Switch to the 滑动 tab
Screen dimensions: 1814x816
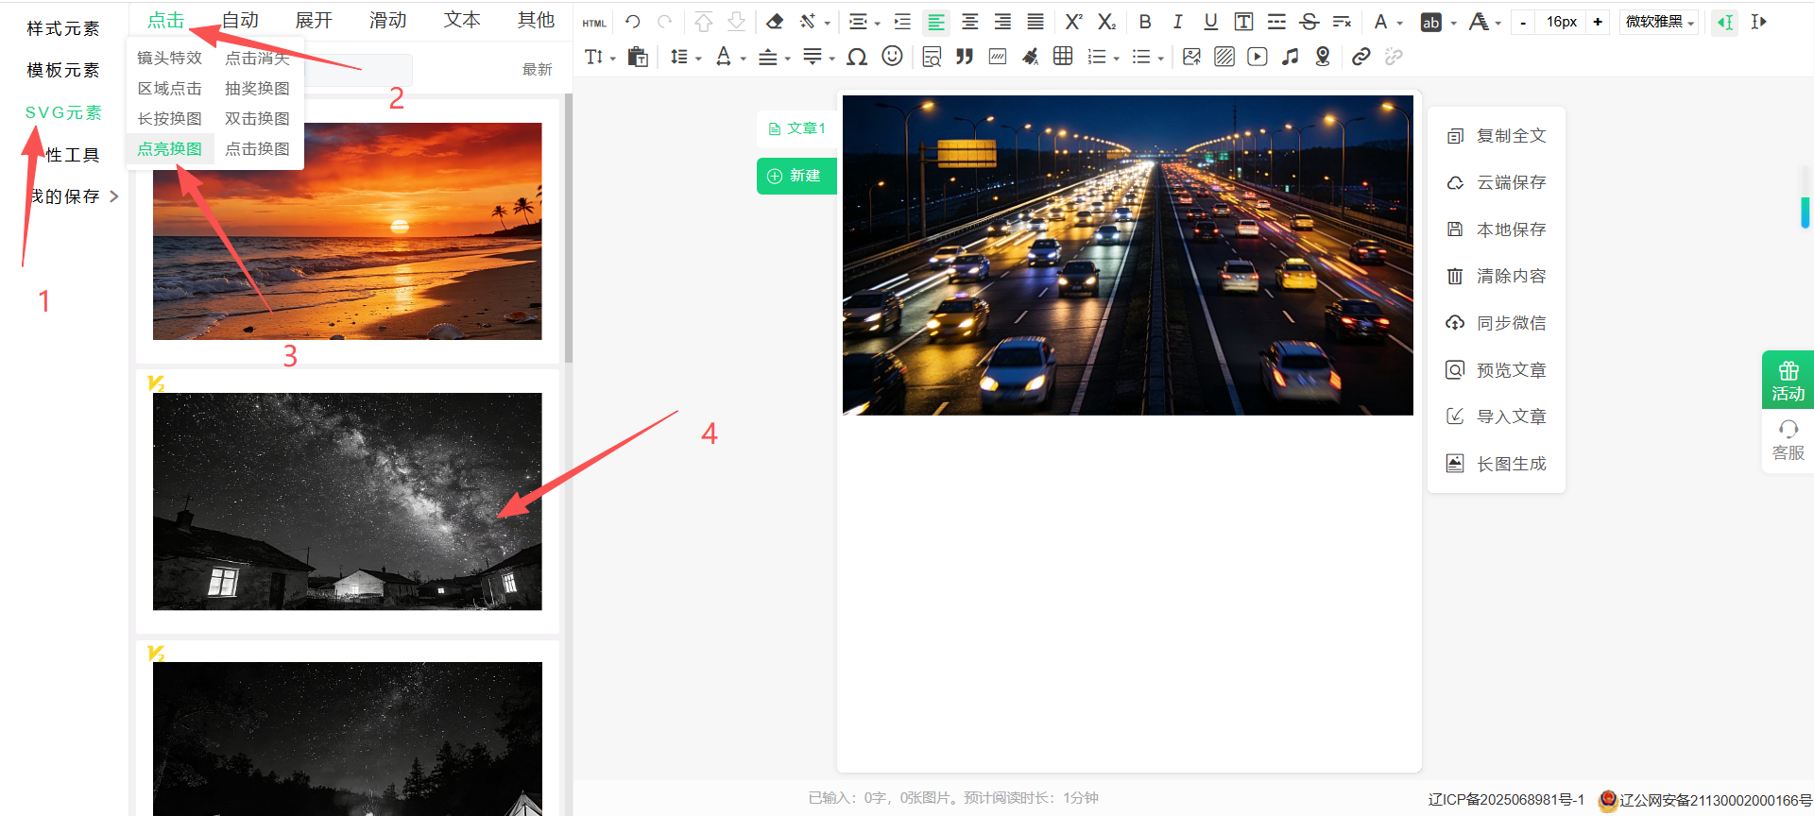point(387,20)
